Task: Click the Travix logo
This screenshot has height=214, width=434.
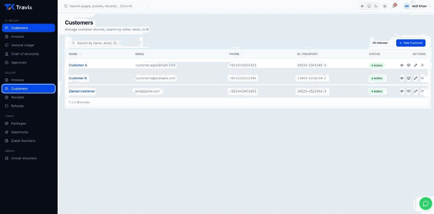Action: tap(18, 7)
